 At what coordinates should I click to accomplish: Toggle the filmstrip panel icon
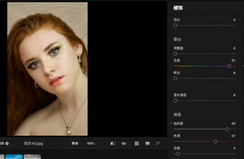(x=147, y=143)
